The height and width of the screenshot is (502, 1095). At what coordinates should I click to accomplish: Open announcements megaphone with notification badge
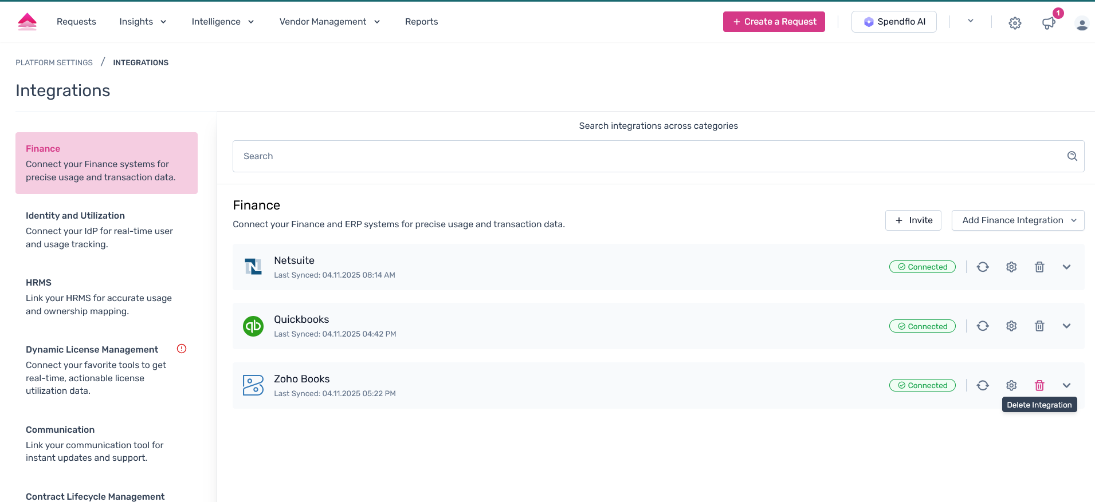(1049, 23)
